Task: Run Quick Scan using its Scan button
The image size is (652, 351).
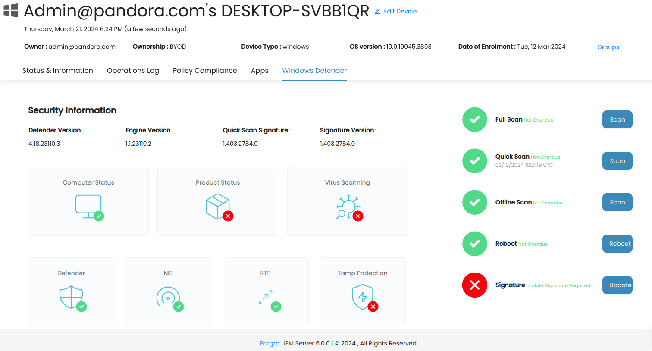Action: pos(617,161)
